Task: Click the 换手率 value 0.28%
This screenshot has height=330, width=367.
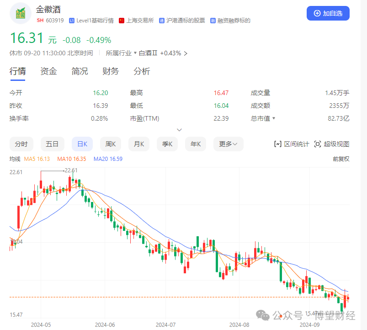Action: 100,118
